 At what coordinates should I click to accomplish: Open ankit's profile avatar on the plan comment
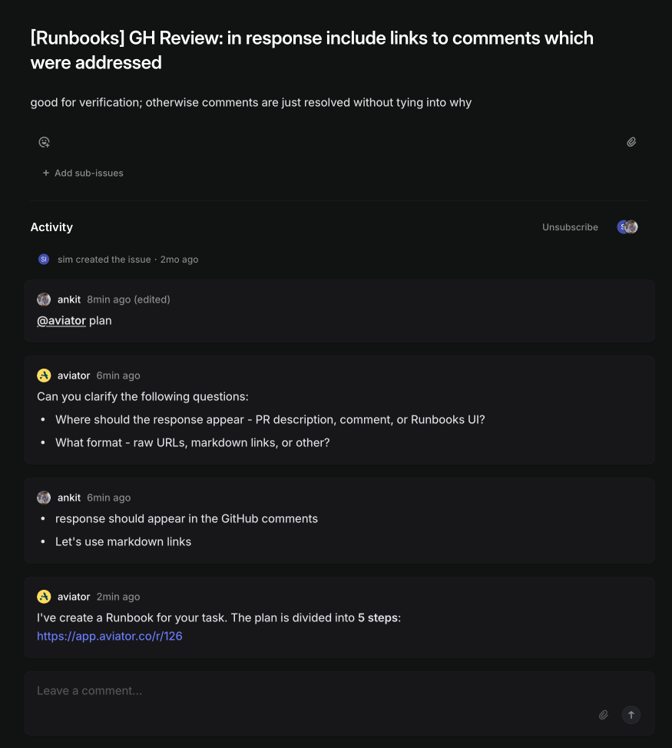[44, 299]
